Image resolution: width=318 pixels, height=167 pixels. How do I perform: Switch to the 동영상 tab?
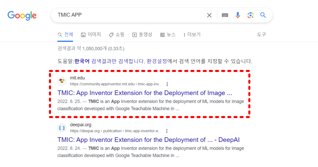142,35
